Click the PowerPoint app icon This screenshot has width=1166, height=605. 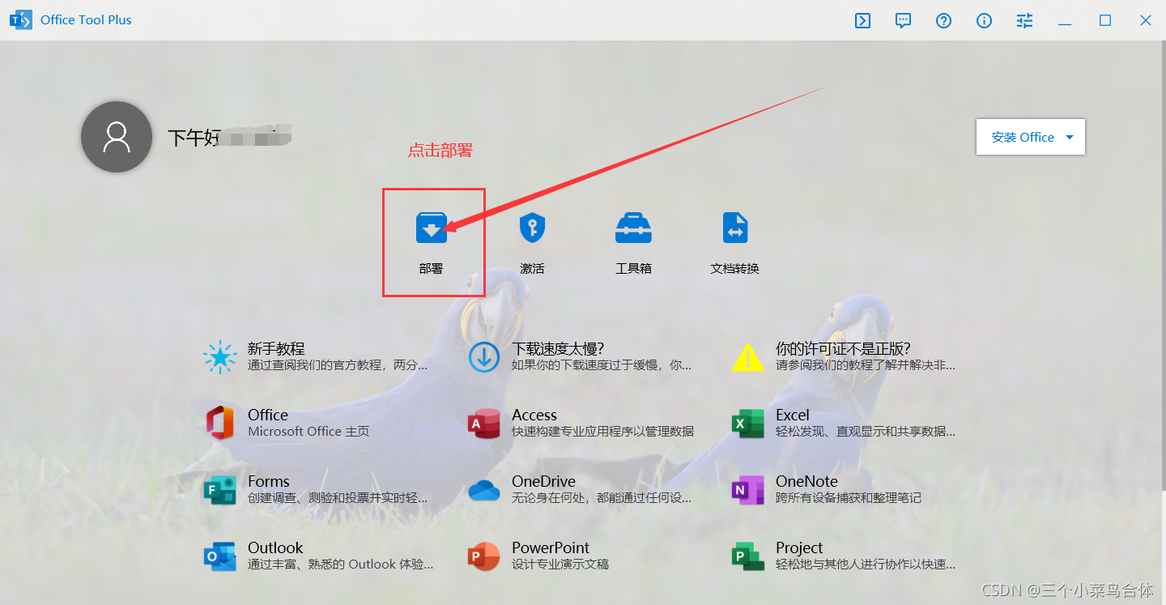[x=483, y=556]
